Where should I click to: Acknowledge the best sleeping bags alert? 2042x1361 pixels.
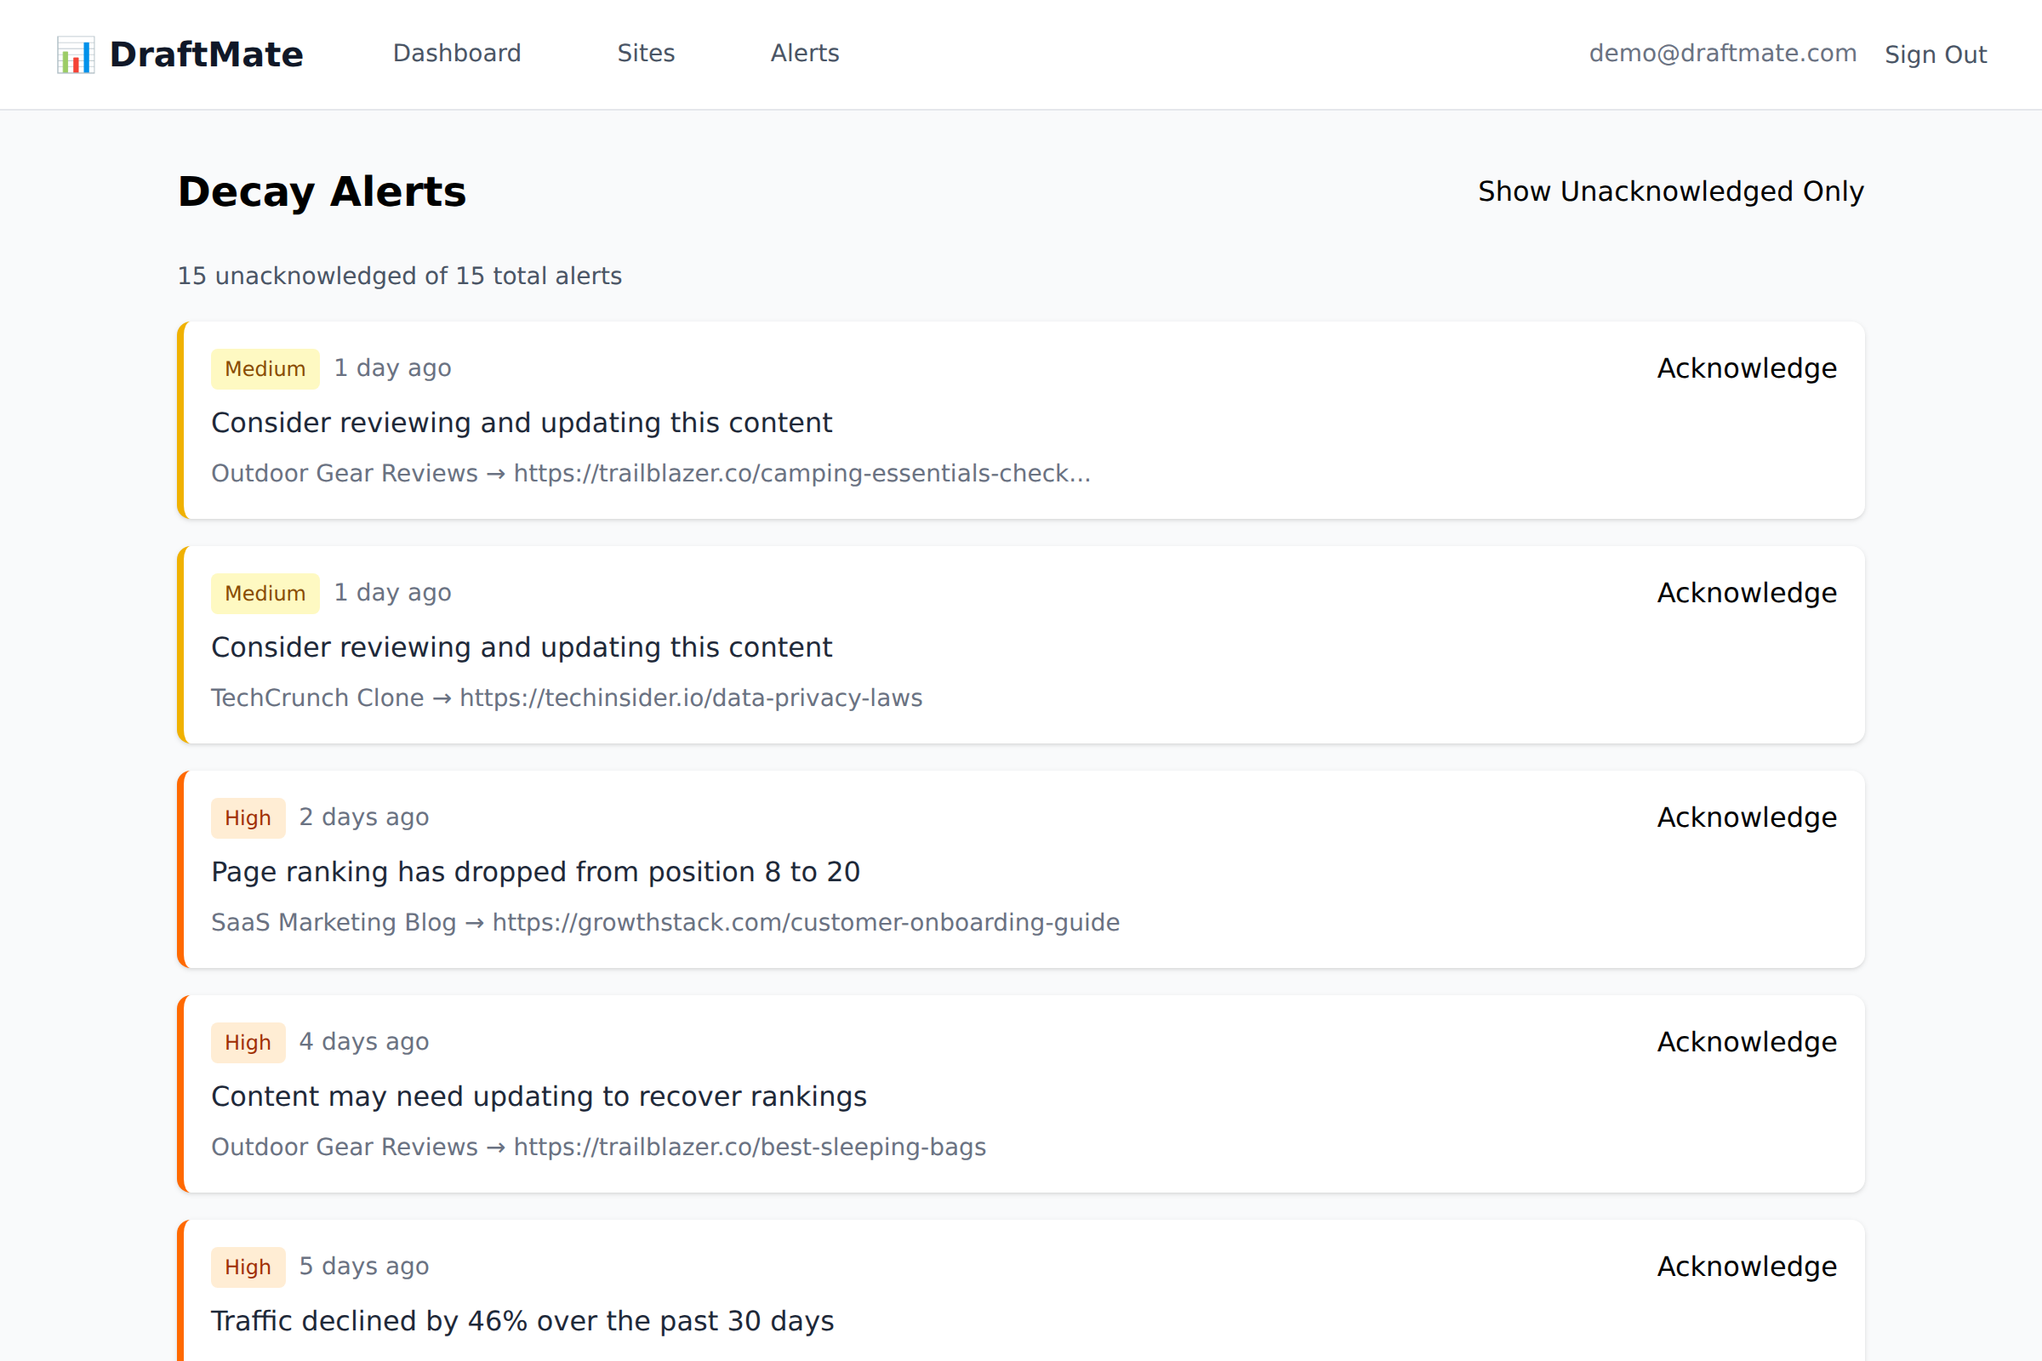1747,1041
